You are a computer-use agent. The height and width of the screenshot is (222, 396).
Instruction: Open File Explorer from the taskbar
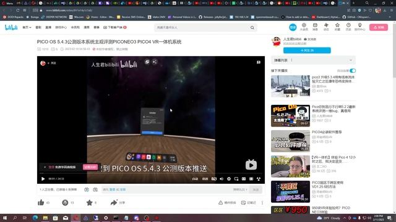click(x=45, y=218)
